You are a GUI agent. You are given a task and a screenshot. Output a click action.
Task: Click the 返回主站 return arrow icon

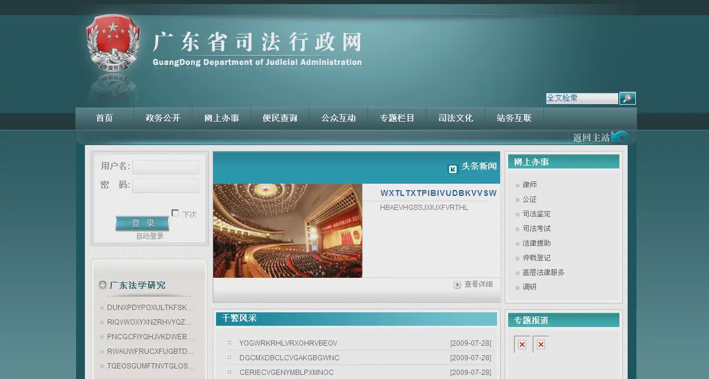pyautogui.click(x=619, y=137)
